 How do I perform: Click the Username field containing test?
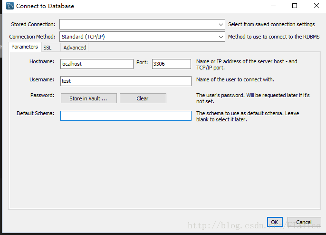tap(126, 81)
